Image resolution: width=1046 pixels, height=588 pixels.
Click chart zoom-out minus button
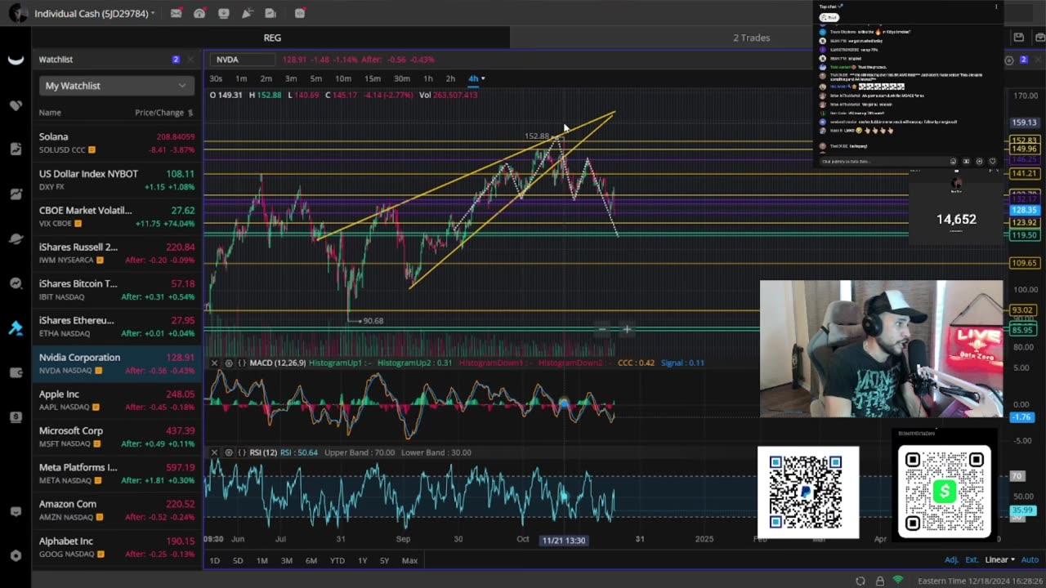click(x=602, y=330)
